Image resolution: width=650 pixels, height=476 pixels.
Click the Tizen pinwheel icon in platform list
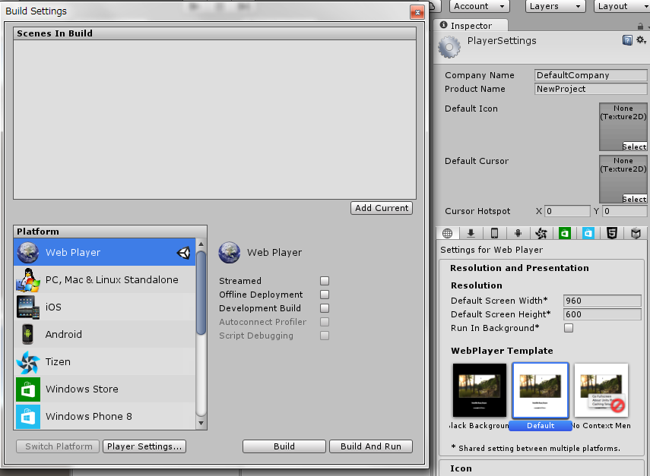[28, 362]
